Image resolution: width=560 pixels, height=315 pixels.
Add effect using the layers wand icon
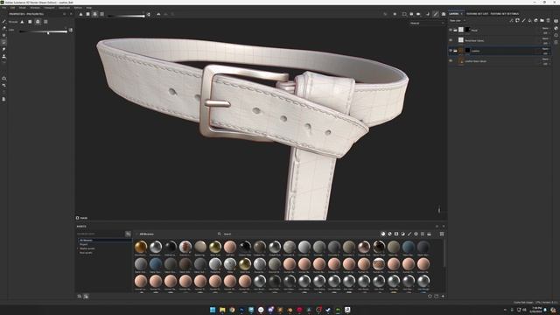pyautogui.click(x=511, y=21)
